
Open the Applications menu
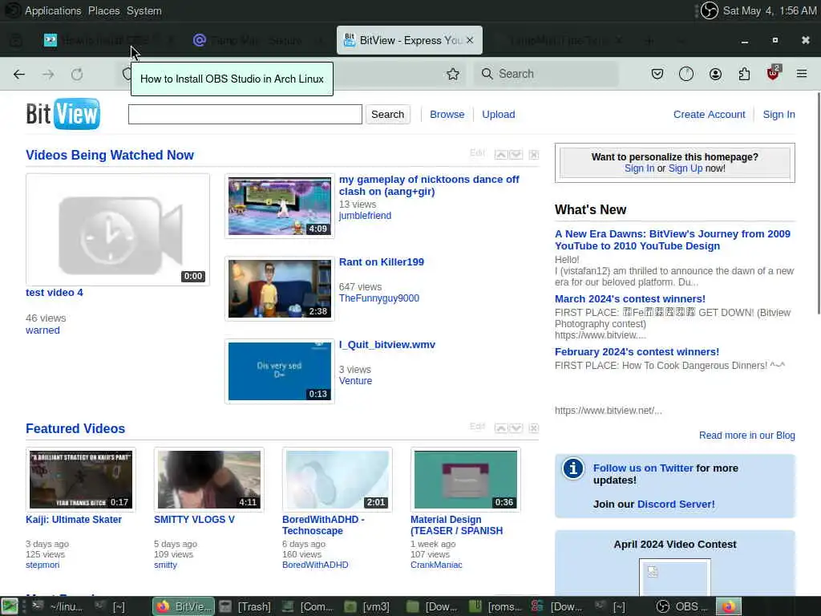pyautogui.click(x=53, y=10)
